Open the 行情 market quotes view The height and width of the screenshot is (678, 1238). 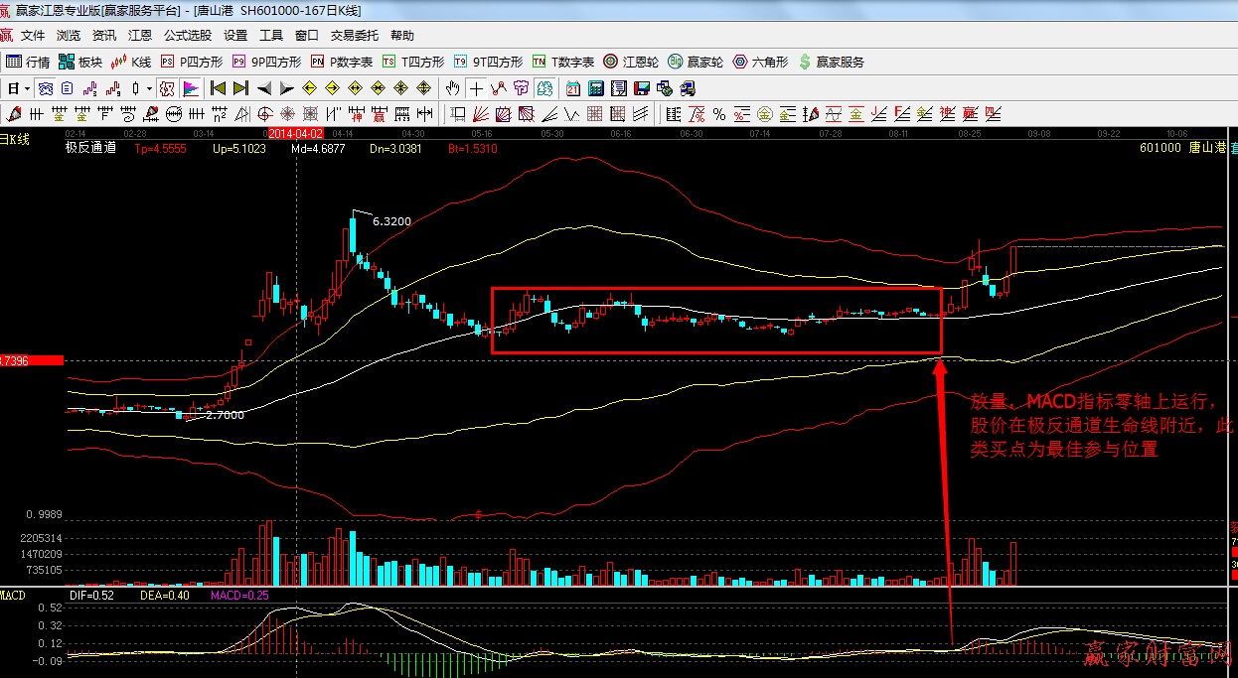pyautogui.click(x=28, y=62)
